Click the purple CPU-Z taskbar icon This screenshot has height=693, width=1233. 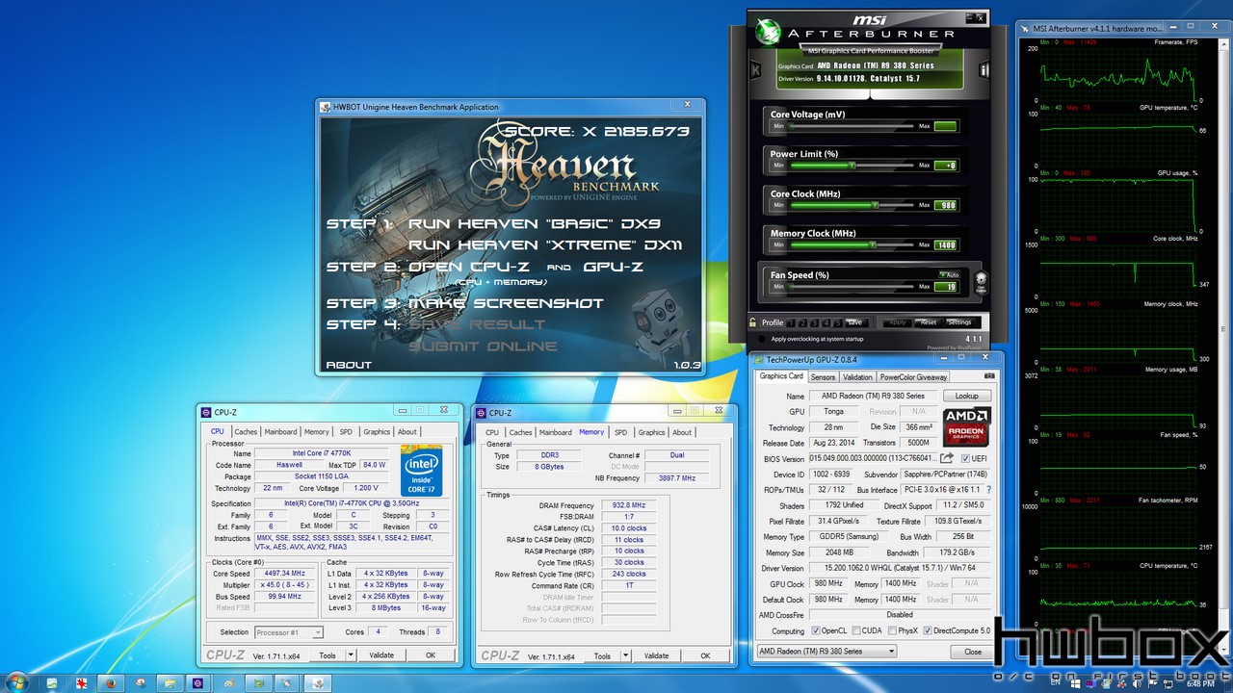click(197, 683)
